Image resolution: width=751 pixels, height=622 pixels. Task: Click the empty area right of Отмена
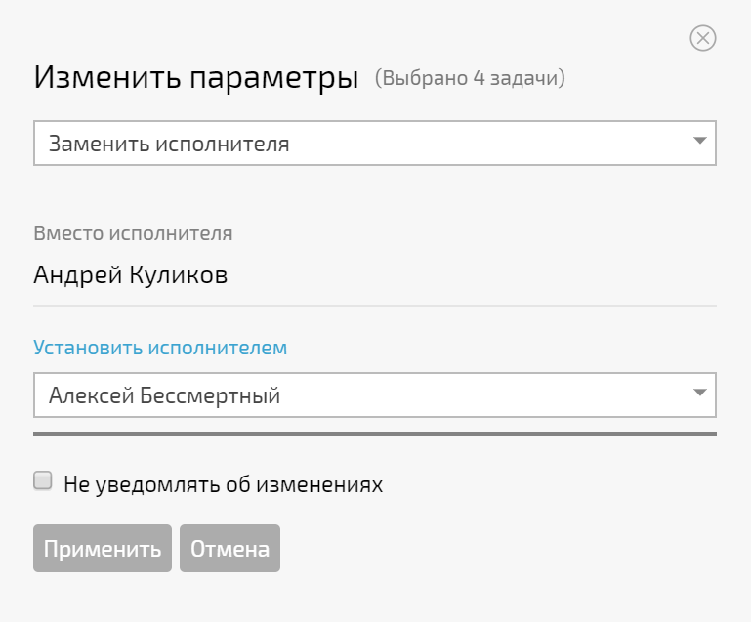click(498, 548)
